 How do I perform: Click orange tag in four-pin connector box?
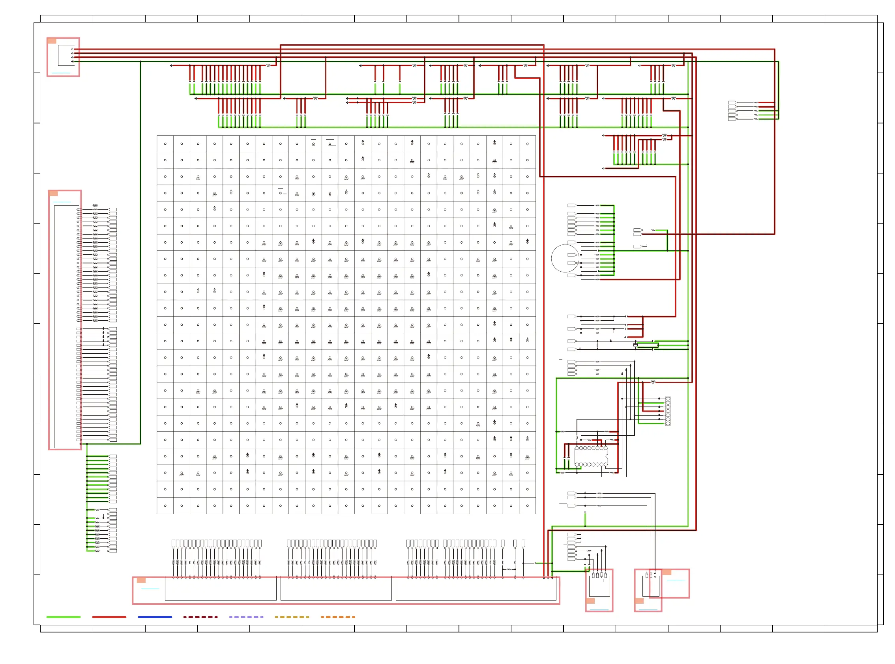click(x=590, y=601)
